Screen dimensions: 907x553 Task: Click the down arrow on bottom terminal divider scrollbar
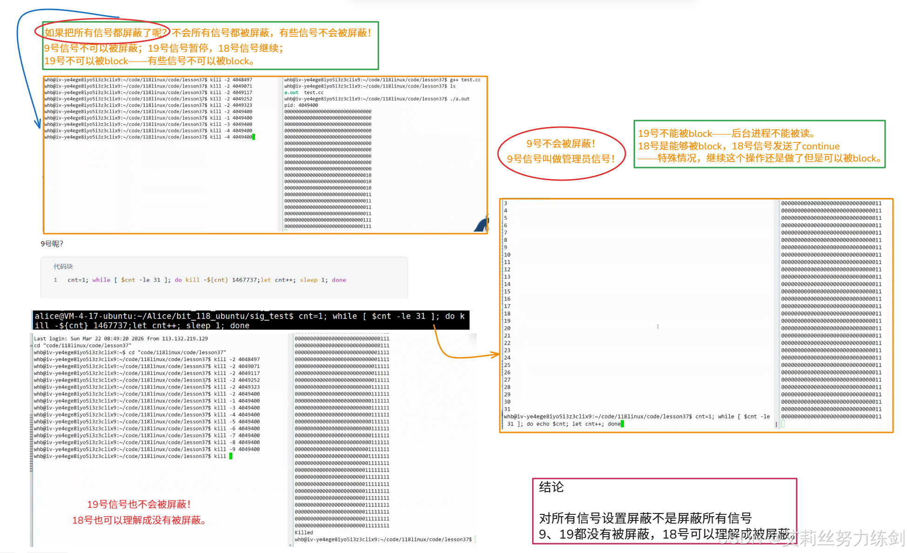click(x=291, y=544)
